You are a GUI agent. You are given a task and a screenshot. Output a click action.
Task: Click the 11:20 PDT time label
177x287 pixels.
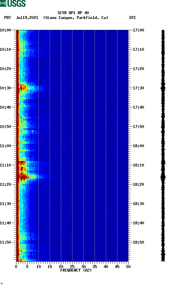pyautogui.click(x=5, y=184)
